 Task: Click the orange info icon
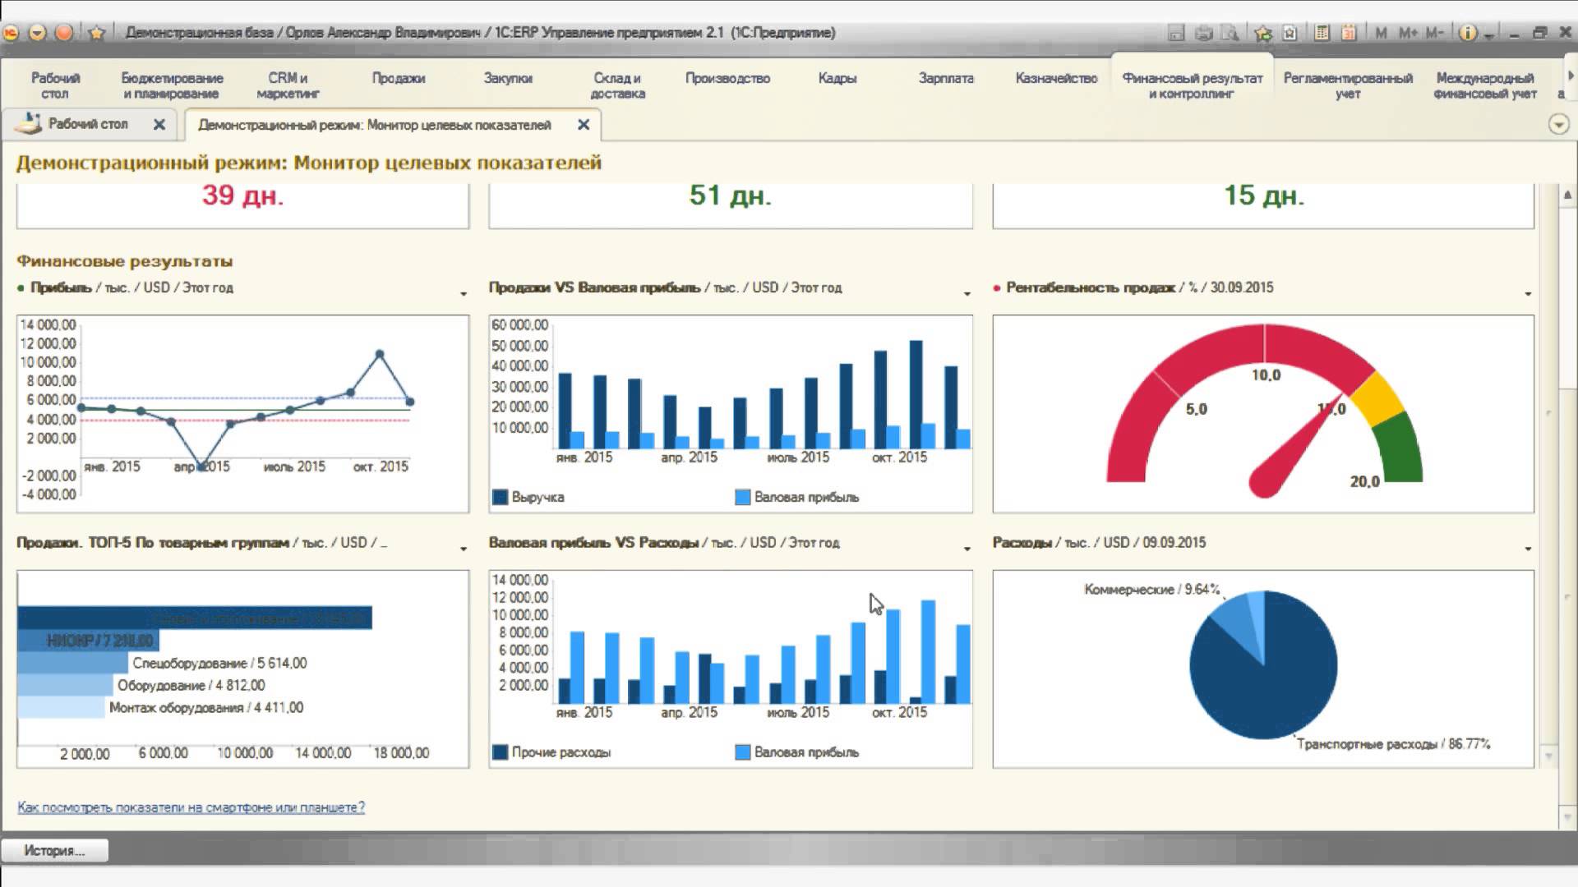point(1468,33)
